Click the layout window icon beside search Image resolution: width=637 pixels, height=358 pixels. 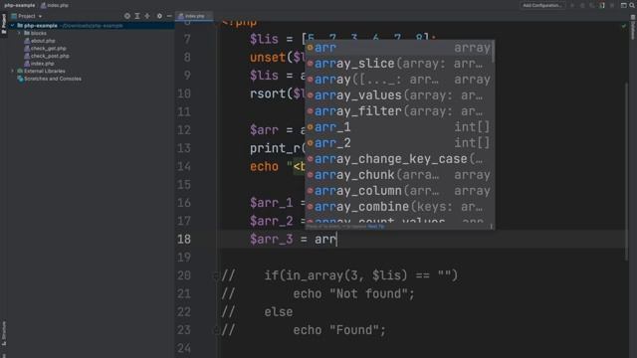click(x=624, y=5)
